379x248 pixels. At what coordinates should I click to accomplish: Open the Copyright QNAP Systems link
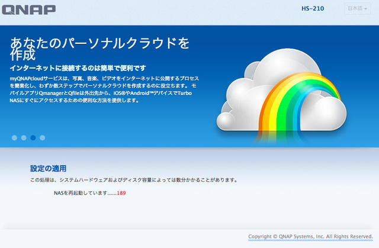310,236
